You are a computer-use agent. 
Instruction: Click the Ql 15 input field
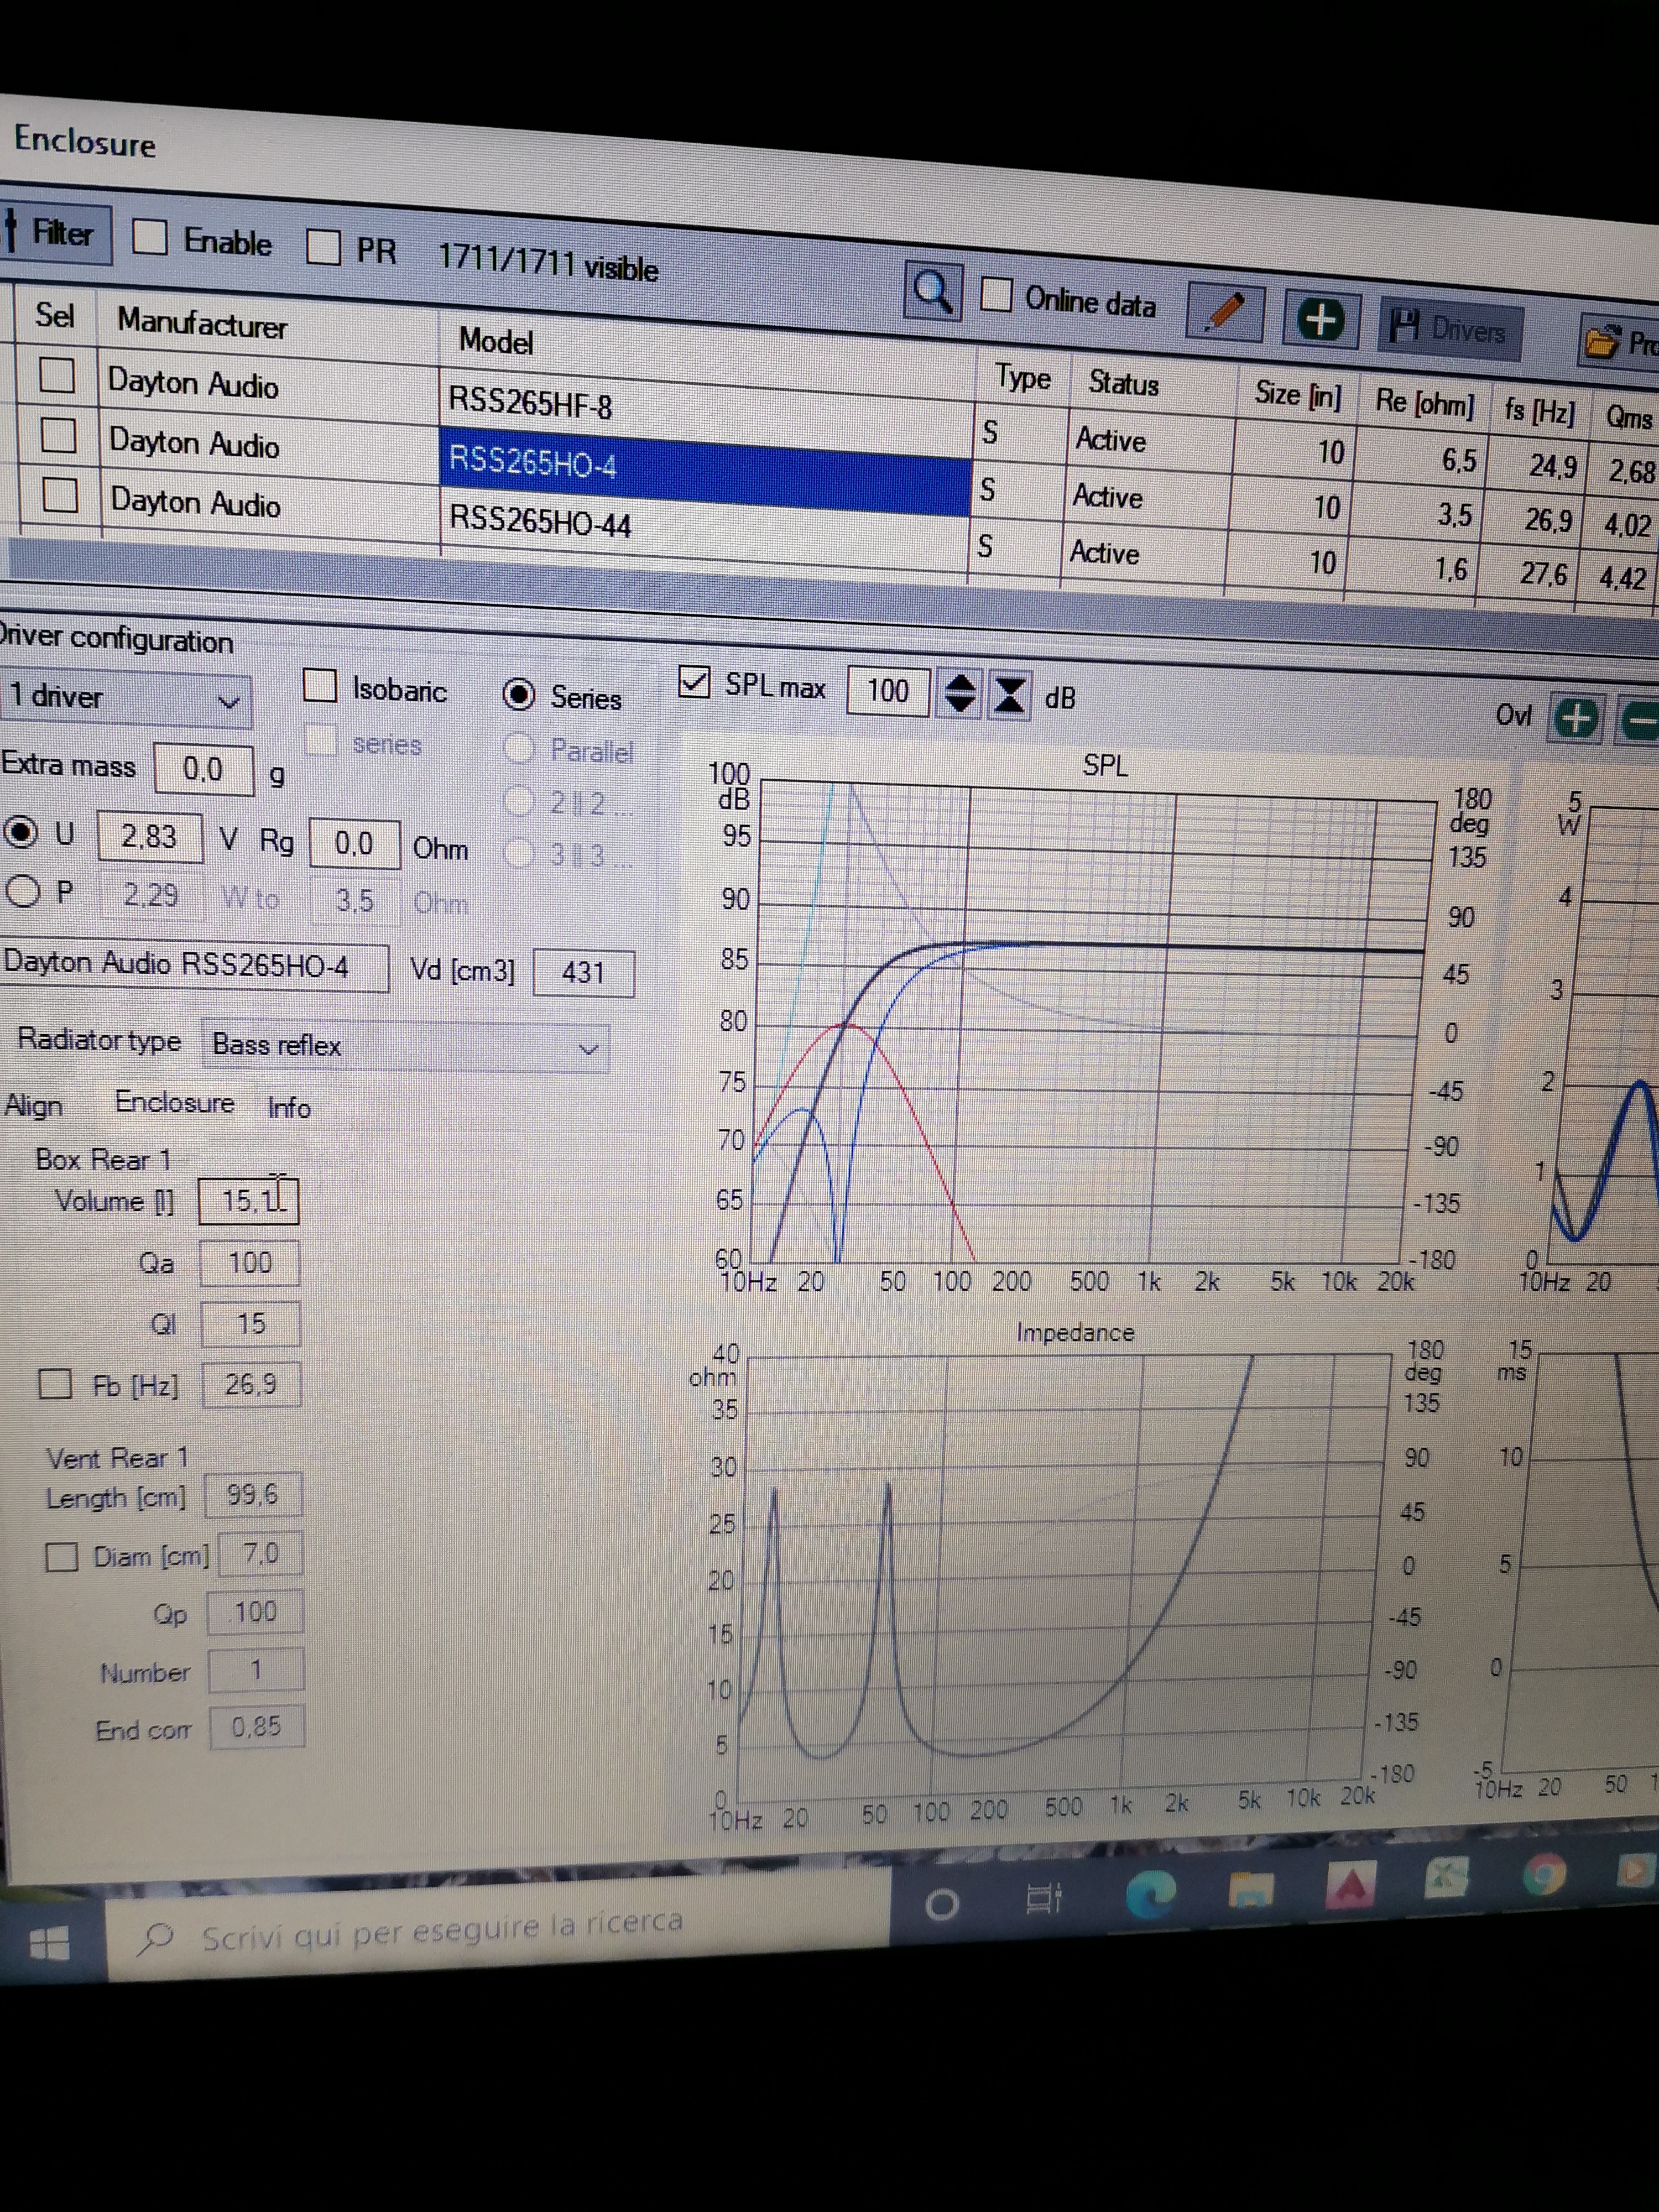click(250, 1323)
